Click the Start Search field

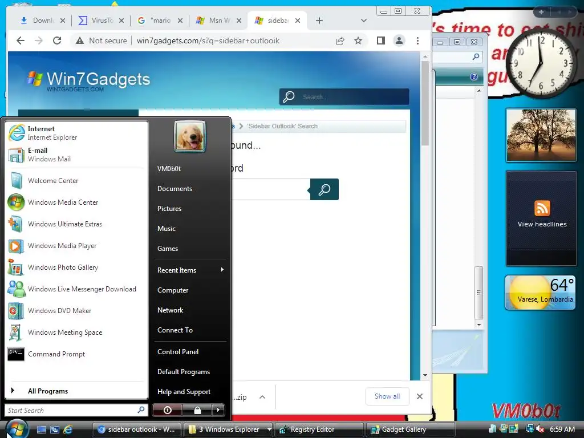[76, 410]
